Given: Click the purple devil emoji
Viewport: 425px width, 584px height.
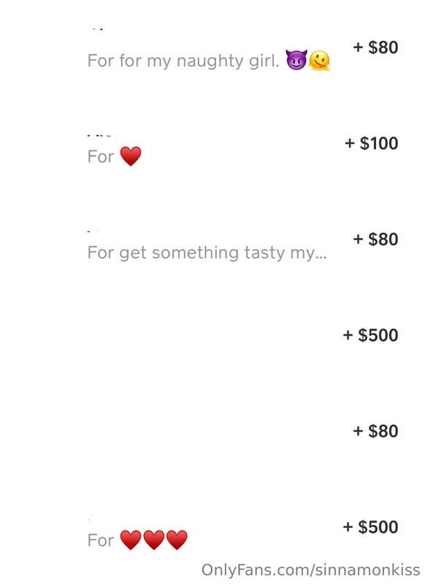Looking at the screenshot, I should pos(296,60).
